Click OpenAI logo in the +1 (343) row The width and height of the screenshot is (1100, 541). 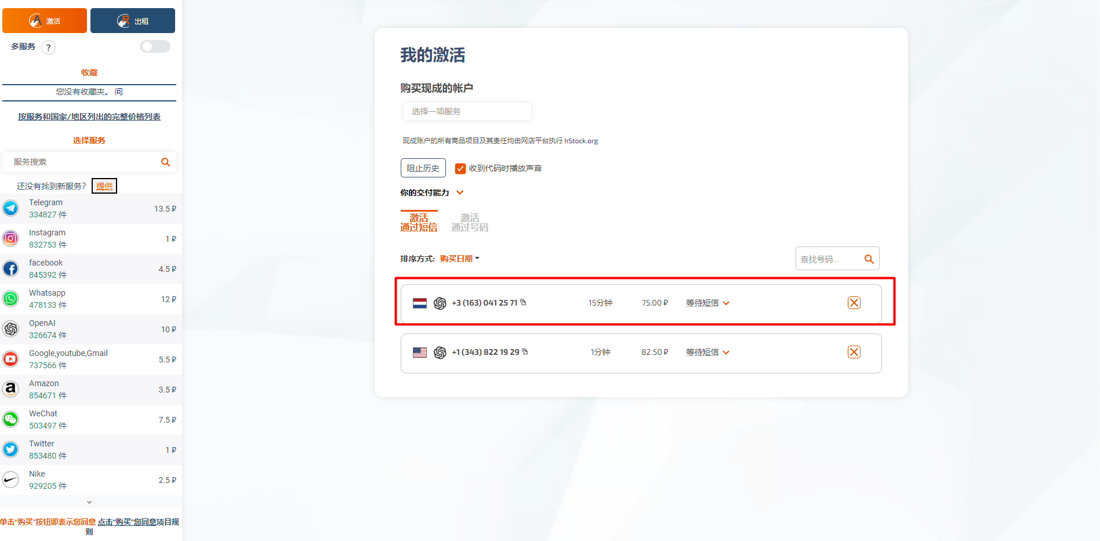(x=440, y=353)
